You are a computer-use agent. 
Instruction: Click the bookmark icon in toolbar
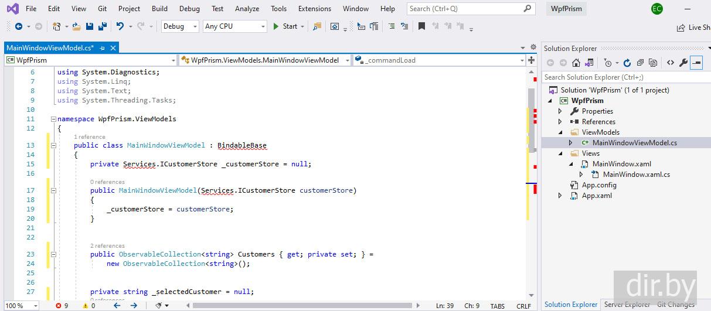421,26
